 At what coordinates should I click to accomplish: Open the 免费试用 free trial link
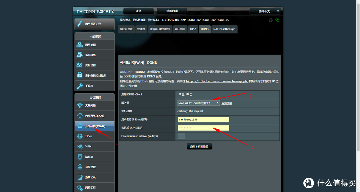[x=227, y=103]
